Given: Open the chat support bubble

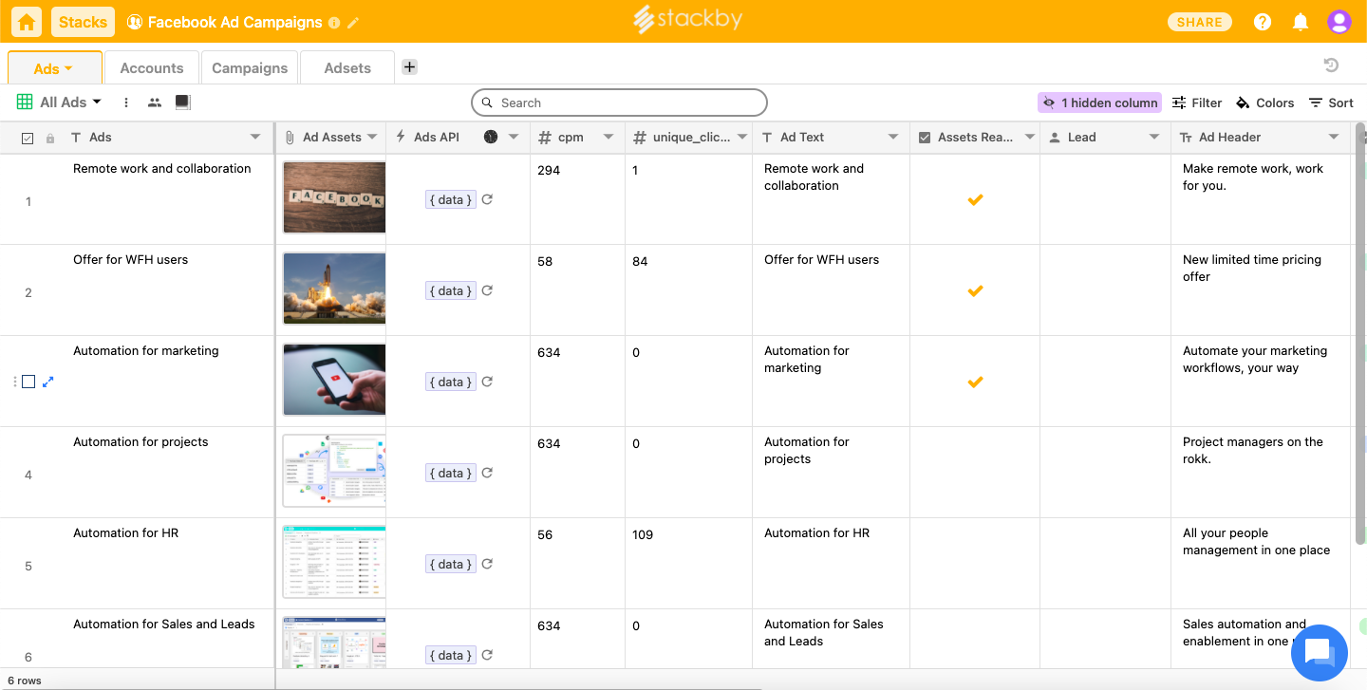Looking at the screenshot, I should click(1320, 652).
